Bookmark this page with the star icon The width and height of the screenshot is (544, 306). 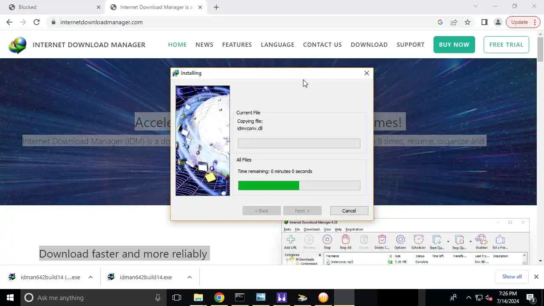click(467, 22)
